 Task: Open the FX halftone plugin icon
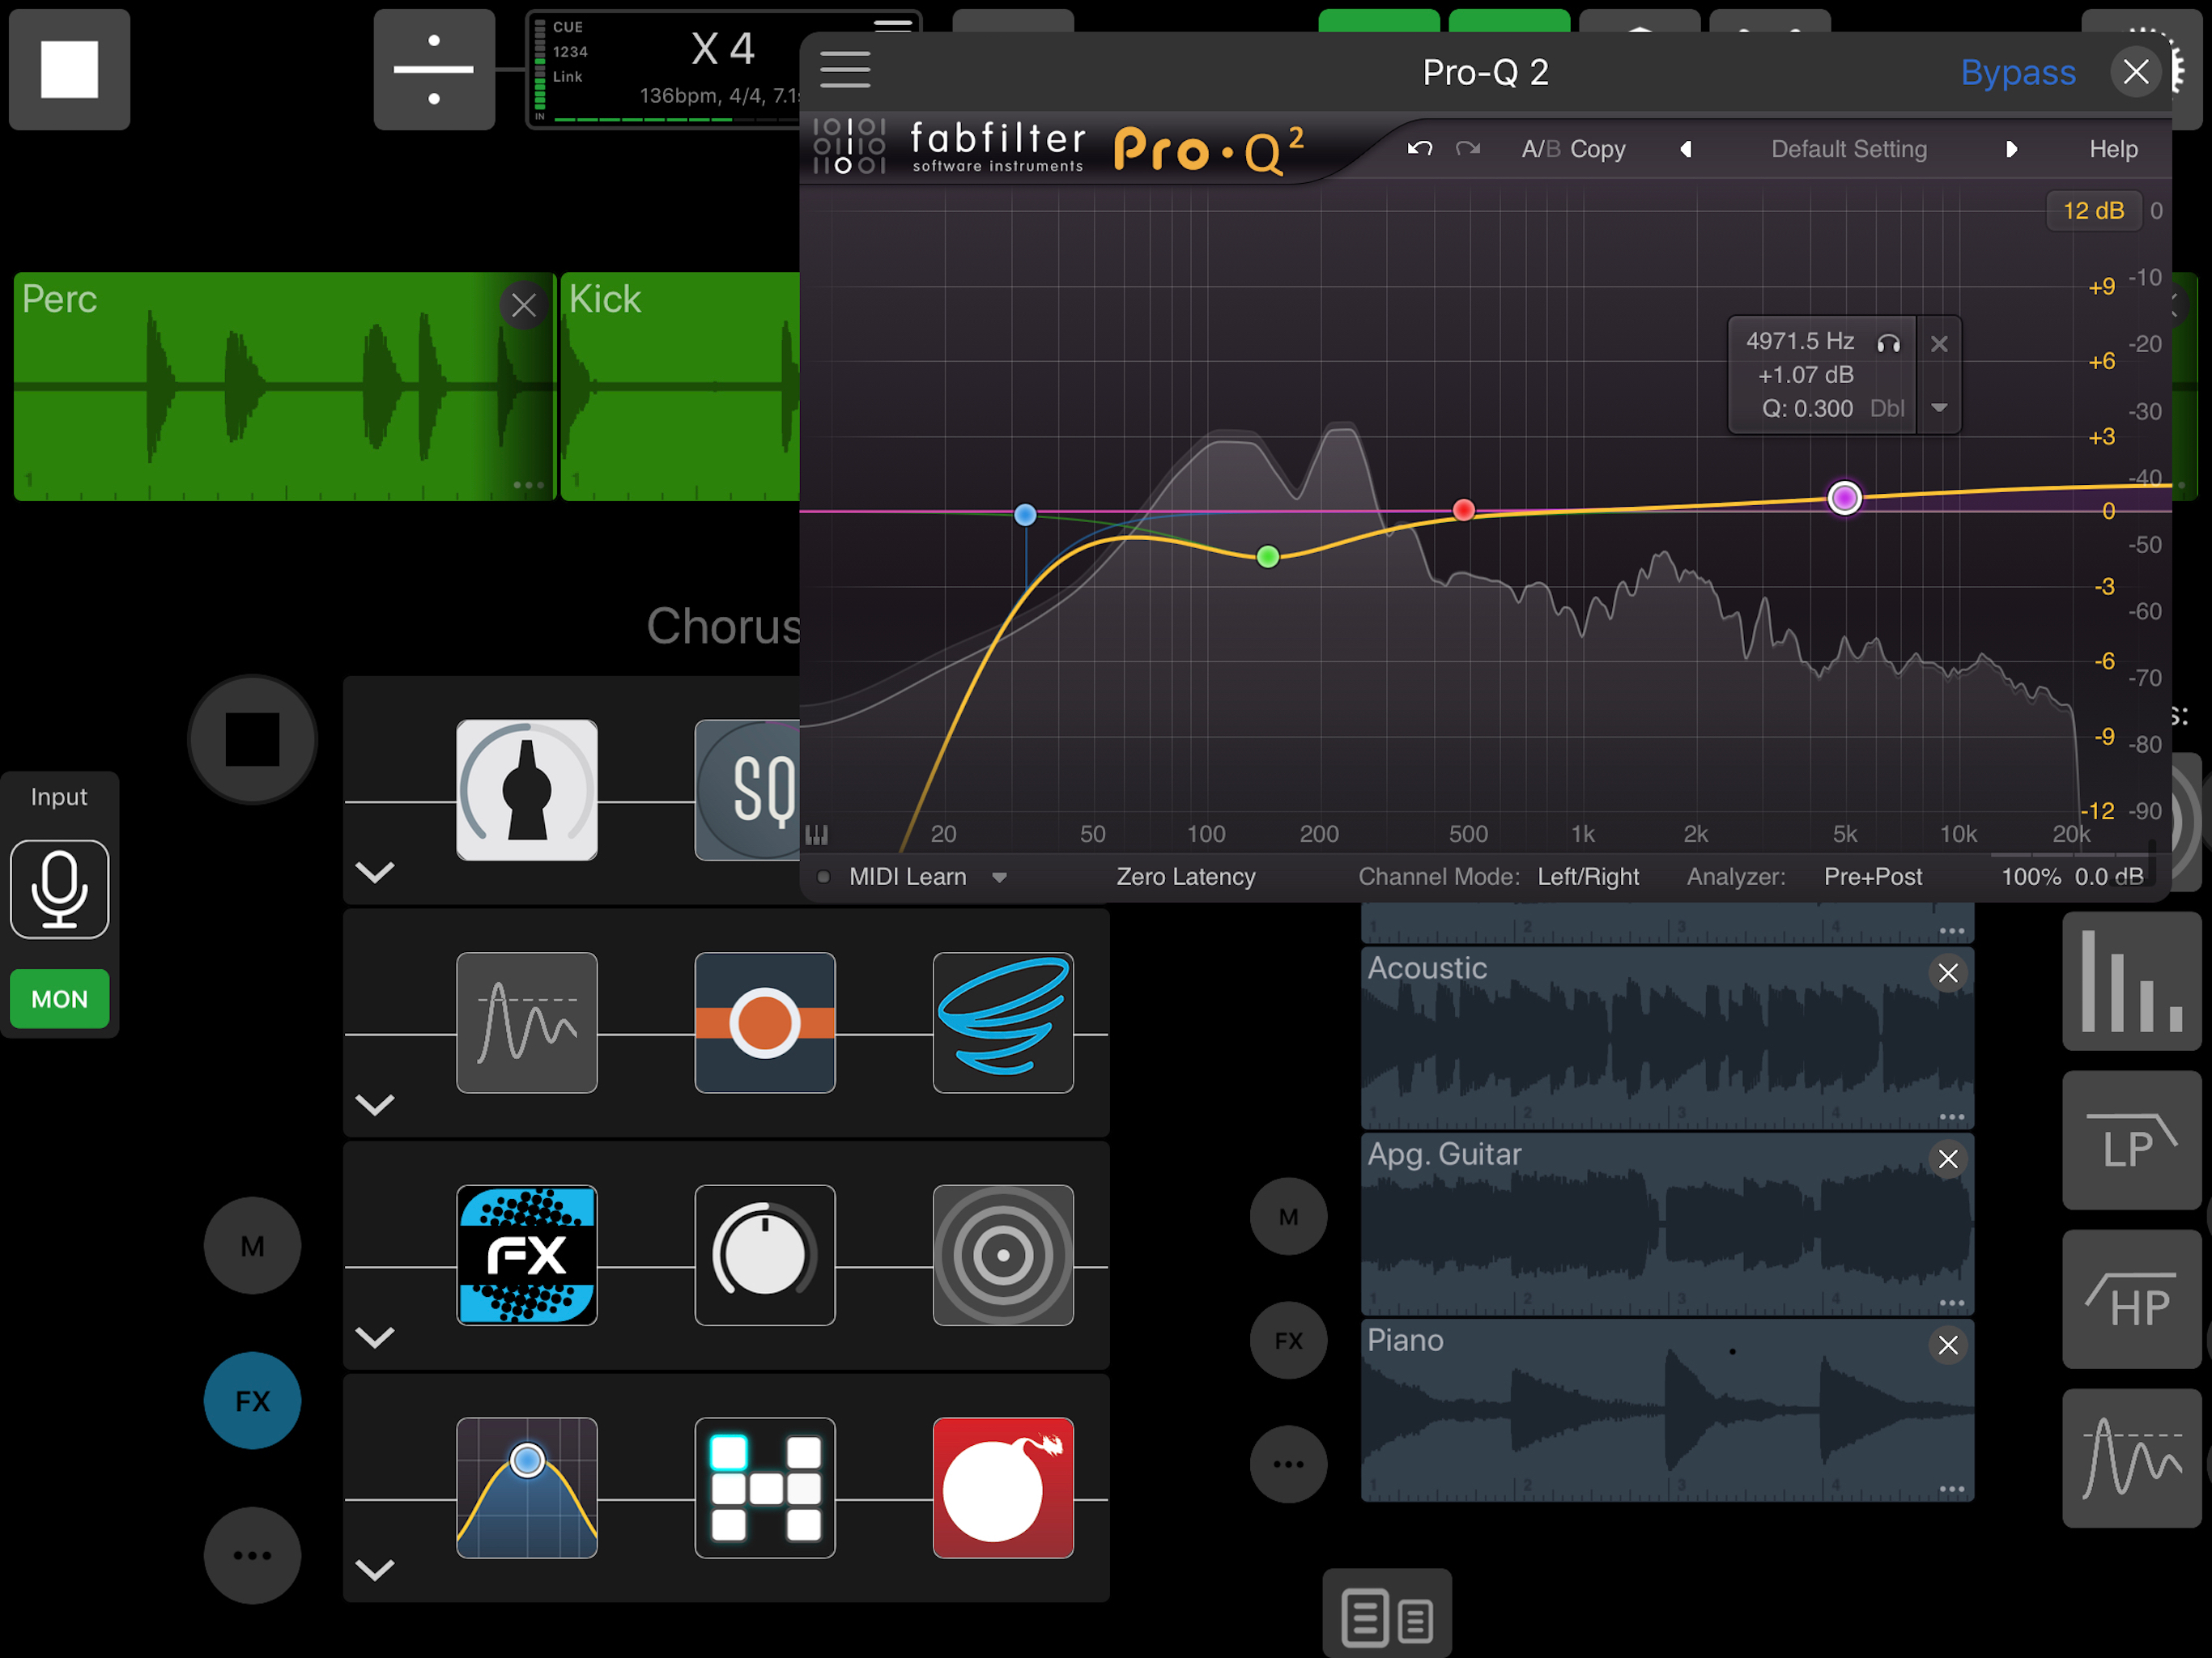[527, 1255]
